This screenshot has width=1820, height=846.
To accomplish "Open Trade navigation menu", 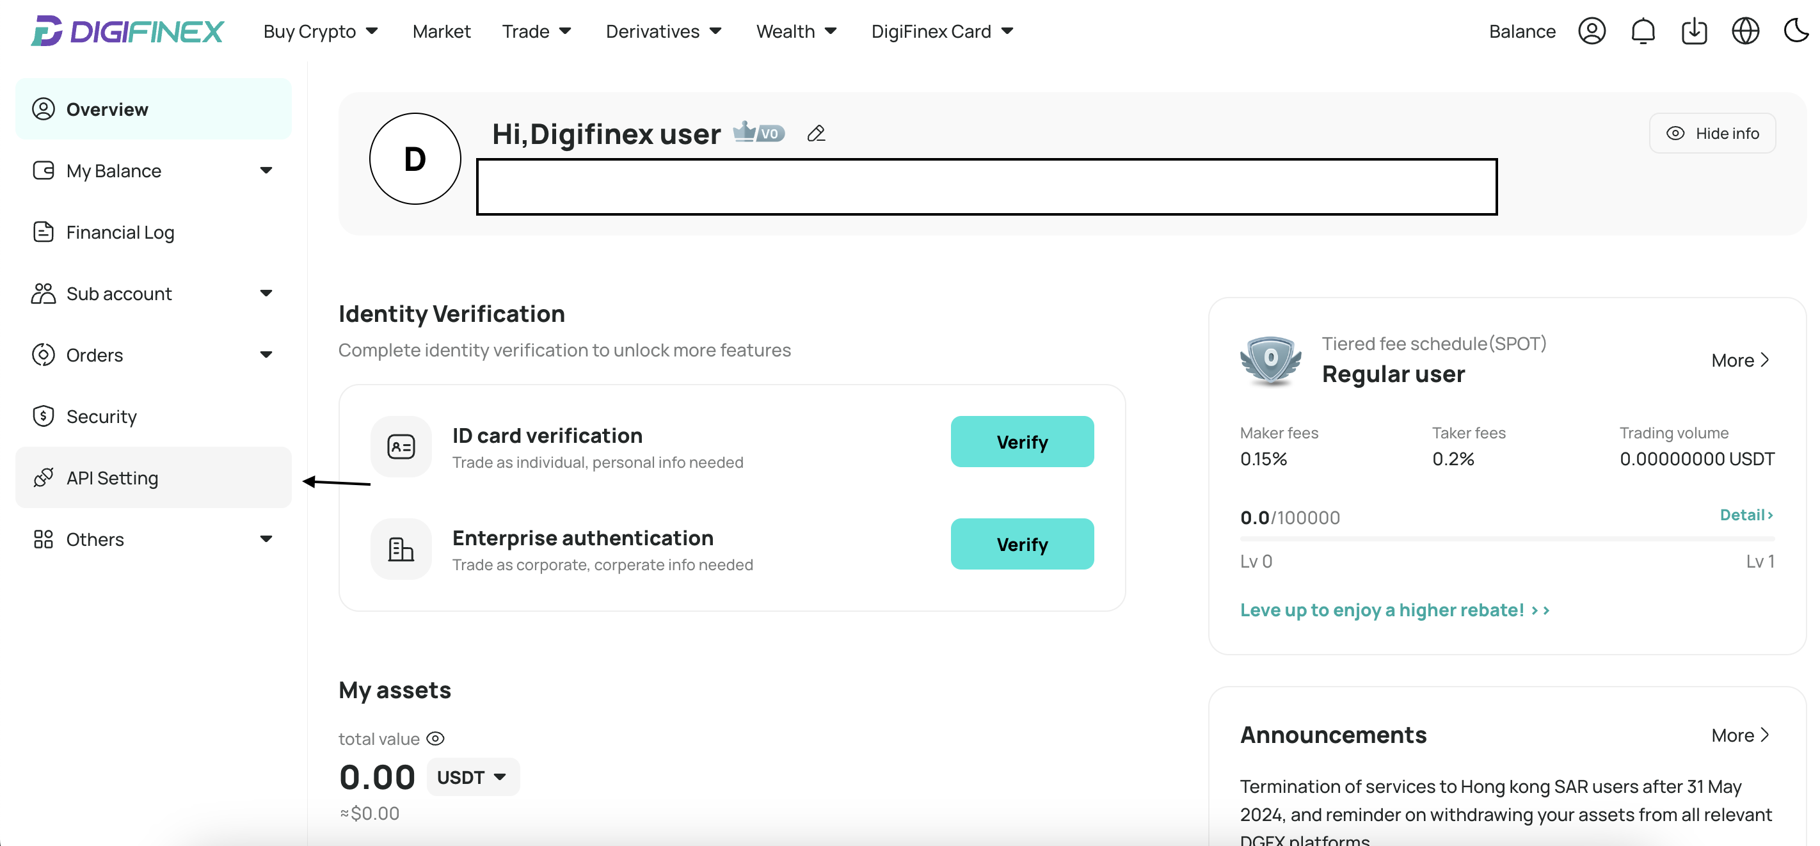I will [x=538, y=31].
